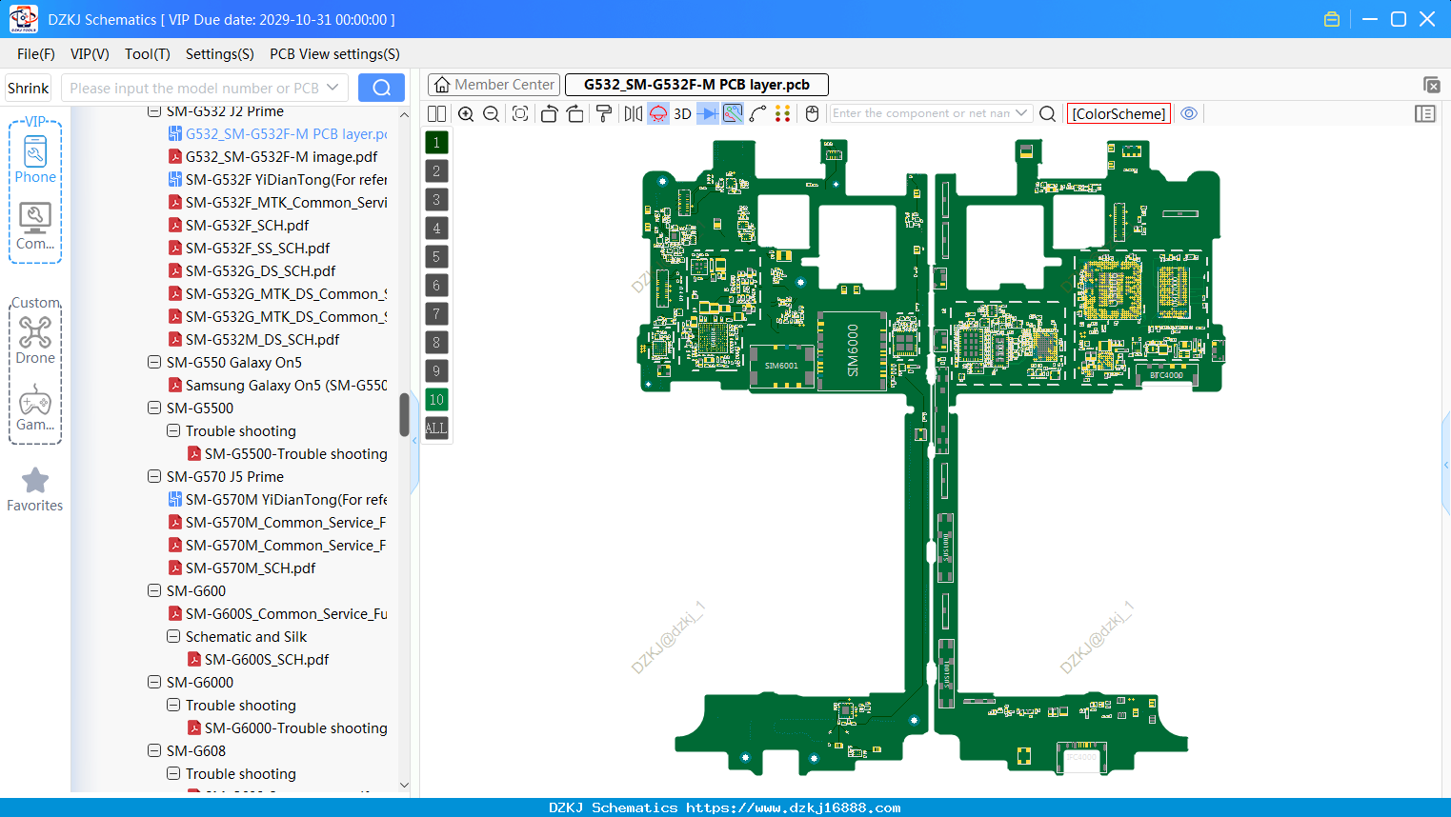Screen dimensions: 1451x817
Task: Show PCB layer 2
Action: point(436,171)
